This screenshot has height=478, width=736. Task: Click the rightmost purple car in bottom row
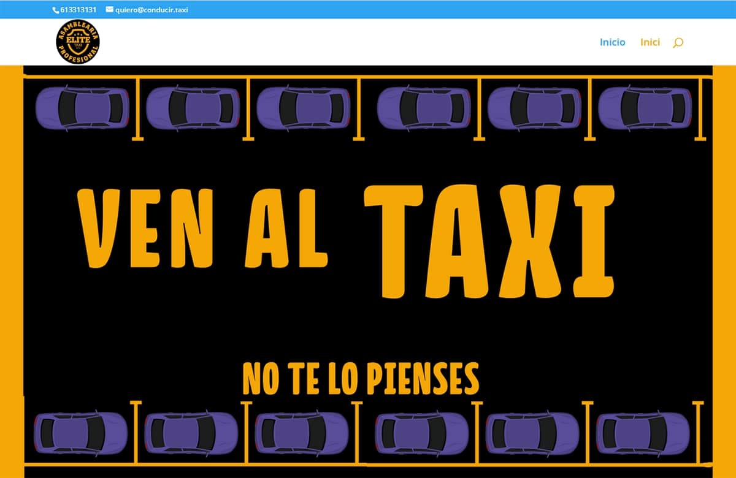pyautogui.click(x=643, y=433)
